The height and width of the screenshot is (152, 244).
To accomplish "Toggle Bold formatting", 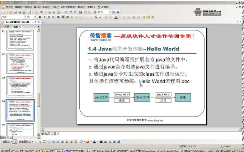I will point(40,17).
